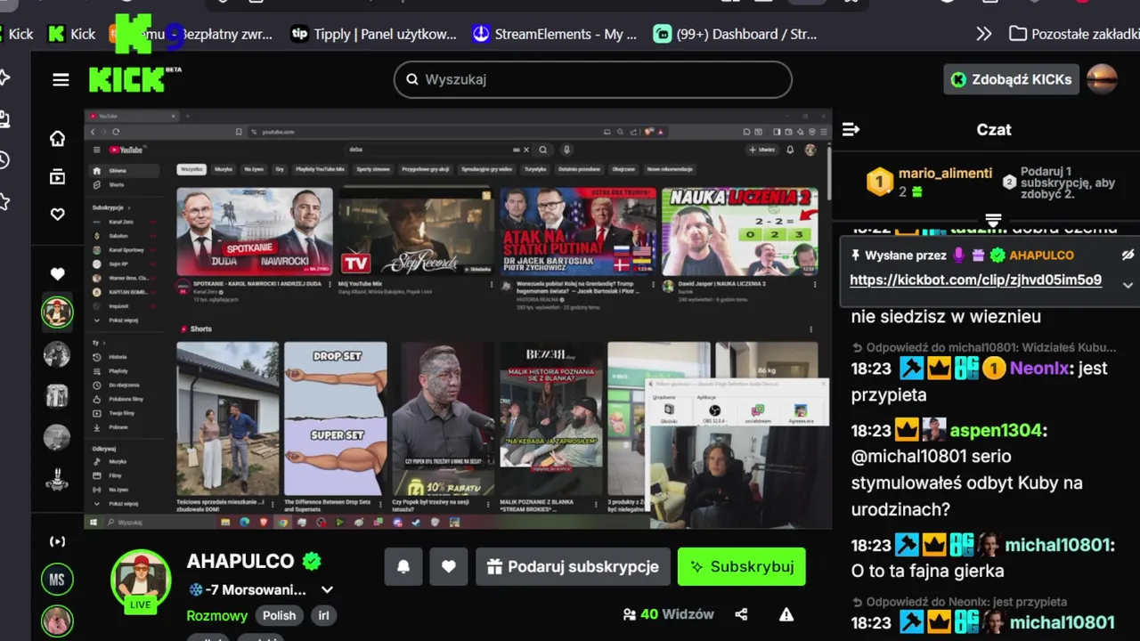Click the Czat panel heading
The height and width of the screenshot is (641, 1140).
994,129
